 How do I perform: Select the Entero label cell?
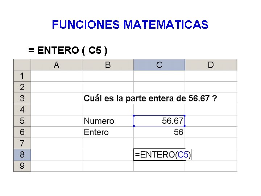(x=108, y=132)
